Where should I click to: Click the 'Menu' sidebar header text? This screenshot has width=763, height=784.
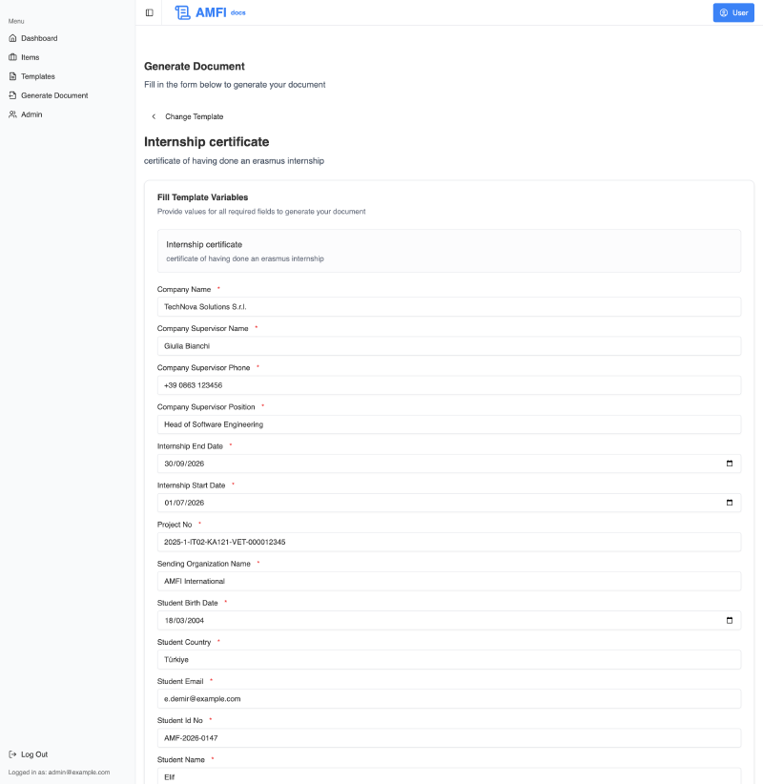[x=16, y=21]
